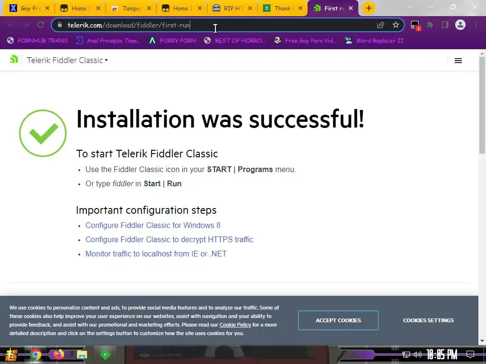The width and height of the screenshot is (486, 364).
Task: Open the hamburger menu on Telerik page
Action: [x=458, y=61]
